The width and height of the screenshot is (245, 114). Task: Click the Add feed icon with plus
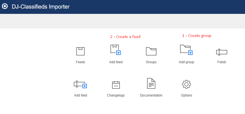pyautogui.click(x=115, y=50)
